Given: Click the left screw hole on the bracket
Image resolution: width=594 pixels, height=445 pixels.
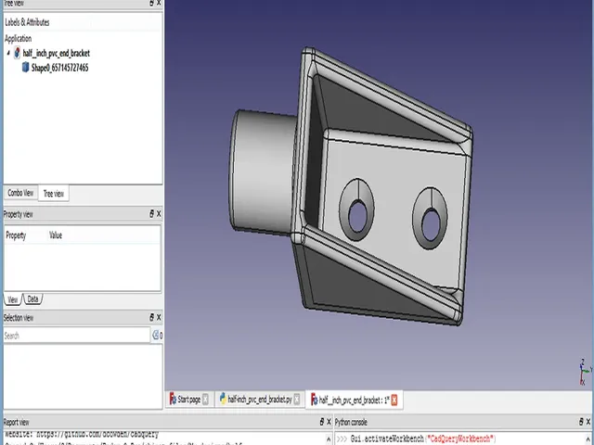Looking at the screenshot, I should 357,217.
